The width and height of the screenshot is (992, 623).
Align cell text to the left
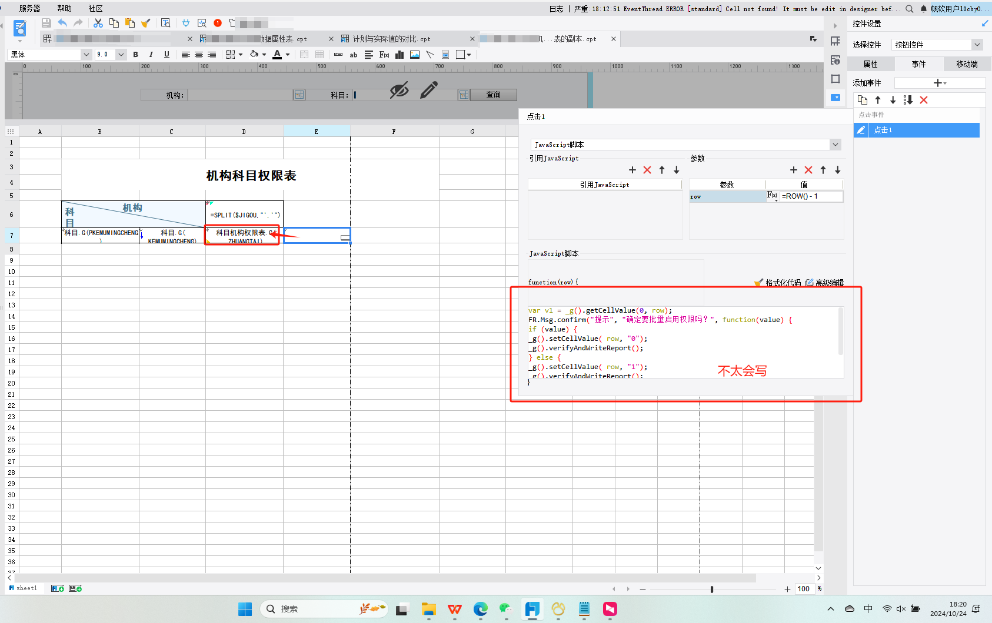185,55
